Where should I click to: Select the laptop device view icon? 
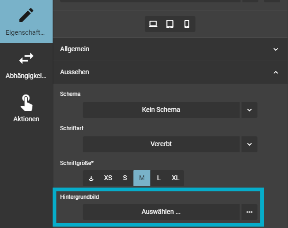click(x=153, y=24)
